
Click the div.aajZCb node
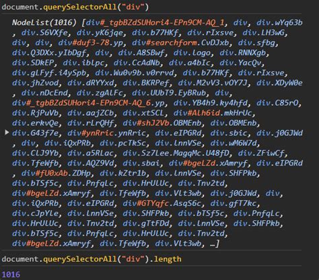pos(90,113)
